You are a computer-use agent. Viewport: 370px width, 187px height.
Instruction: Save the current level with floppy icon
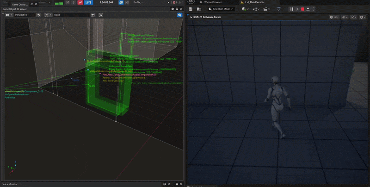(191, 9)
